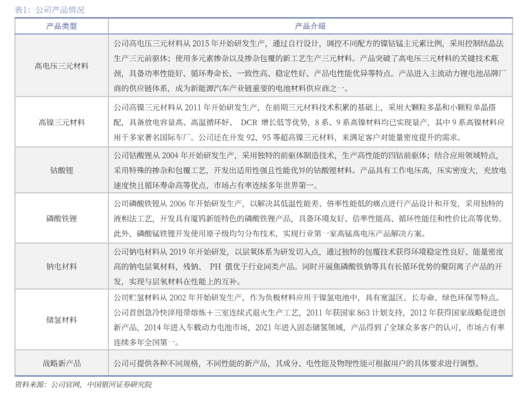Click the 钴酸锂 product type cell
The image size is (526, 394).
tap(61, 170)
